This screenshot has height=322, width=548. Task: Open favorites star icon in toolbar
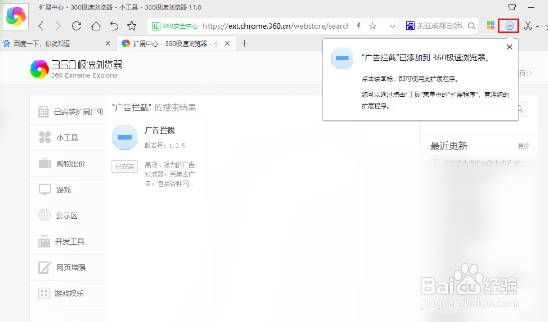132,26
